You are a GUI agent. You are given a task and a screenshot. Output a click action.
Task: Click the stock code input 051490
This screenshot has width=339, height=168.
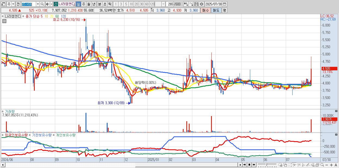pos(29,4)
